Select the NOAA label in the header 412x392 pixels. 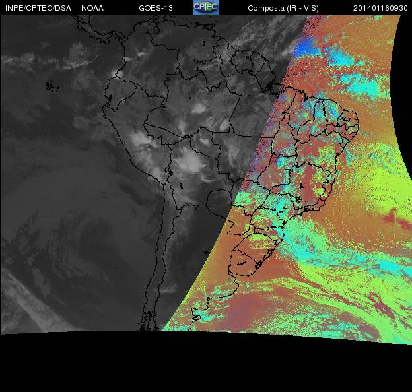point(92,8)
